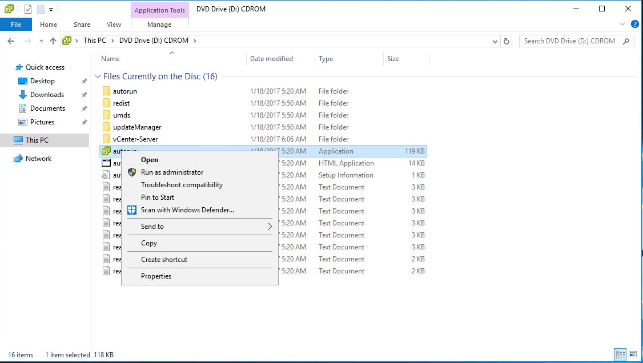The image size is (643, 363).
Task: Choose Scan with Windows Defender
Action: 187,210
